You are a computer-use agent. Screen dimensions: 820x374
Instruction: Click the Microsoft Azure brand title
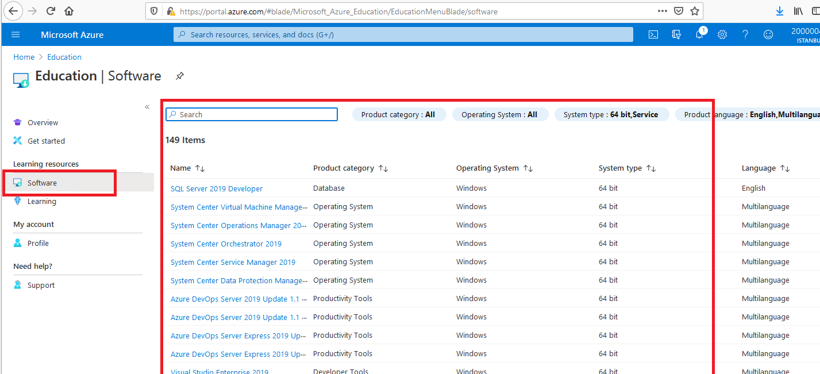pos(72,34)
